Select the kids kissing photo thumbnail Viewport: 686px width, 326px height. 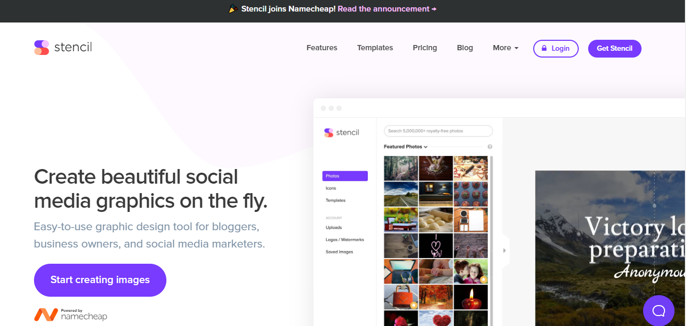[x=471, y=272]
